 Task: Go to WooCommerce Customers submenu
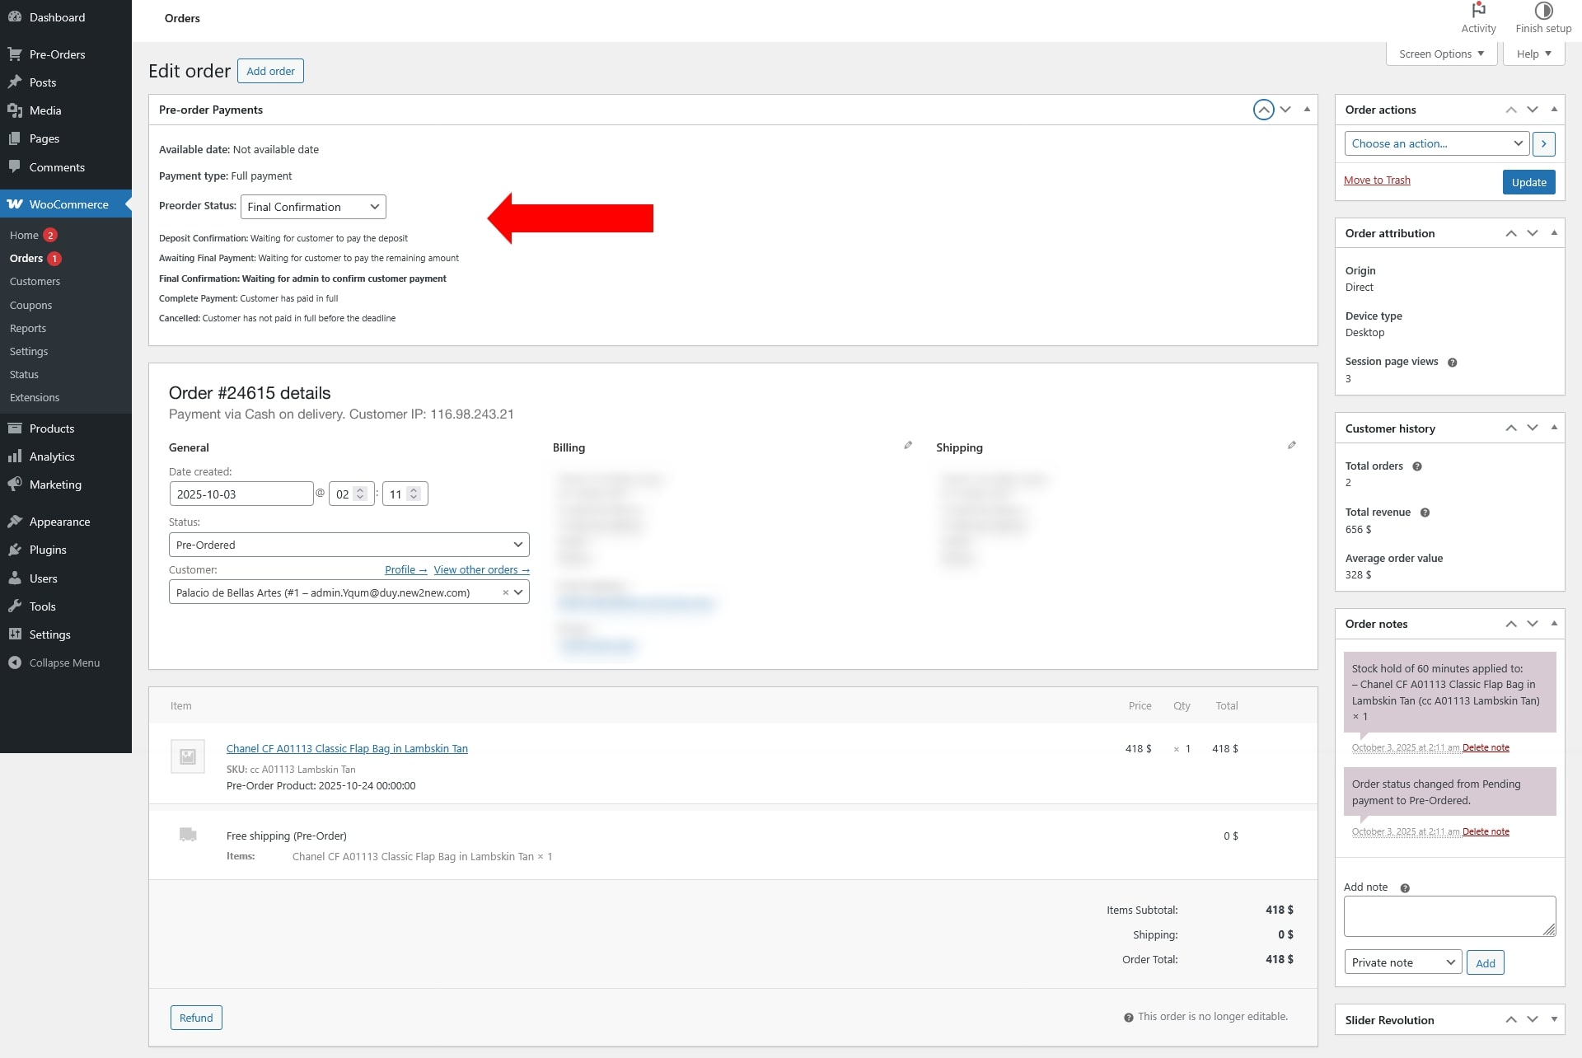point(35,282)
